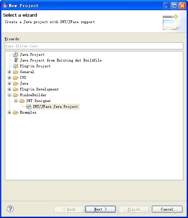This screenshot has height=218, width=188.
Task: Focus the type filter text field
Action: click(94, 46)
